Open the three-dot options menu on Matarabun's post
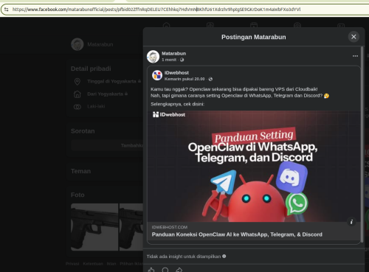369x272 pixels. (x=355, y=56)
